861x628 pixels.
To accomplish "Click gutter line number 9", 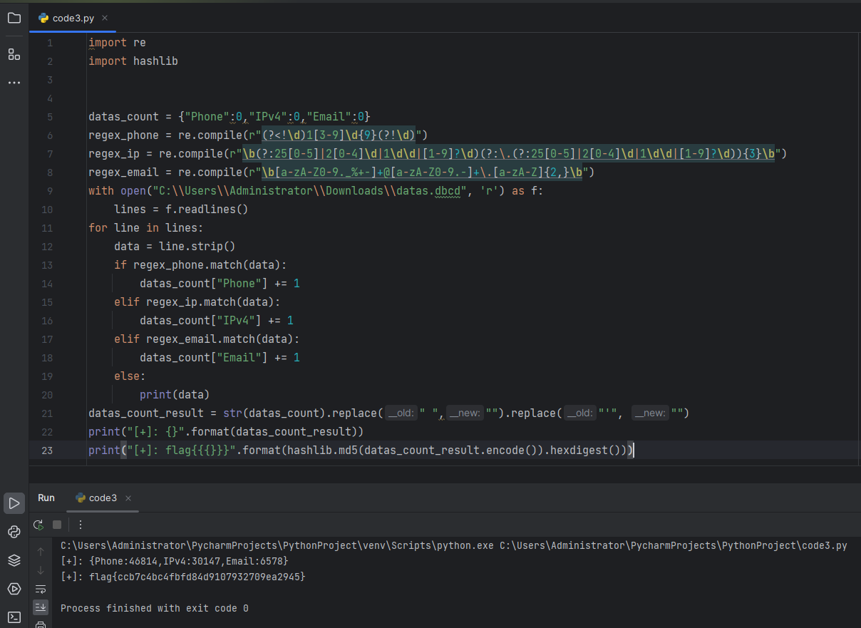I will click(x=49, y=191).
